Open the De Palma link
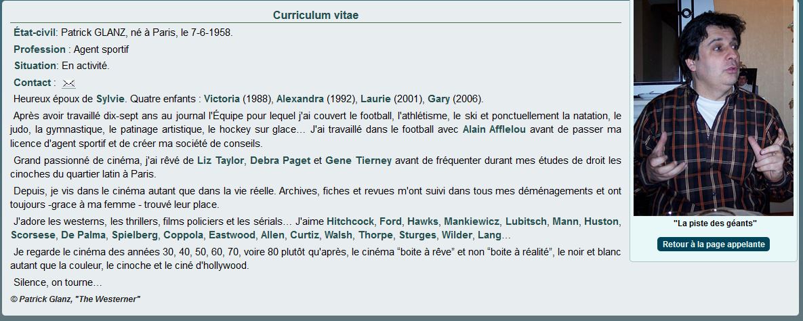Screen dimensions: 803x321 83,236
